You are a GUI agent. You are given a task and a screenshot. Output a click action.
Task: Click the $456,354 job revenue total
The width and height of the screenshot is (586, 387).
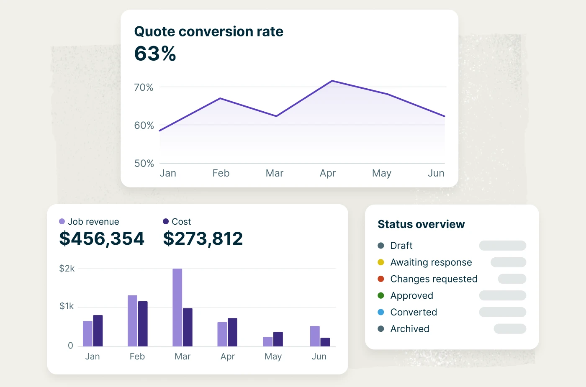102,238
